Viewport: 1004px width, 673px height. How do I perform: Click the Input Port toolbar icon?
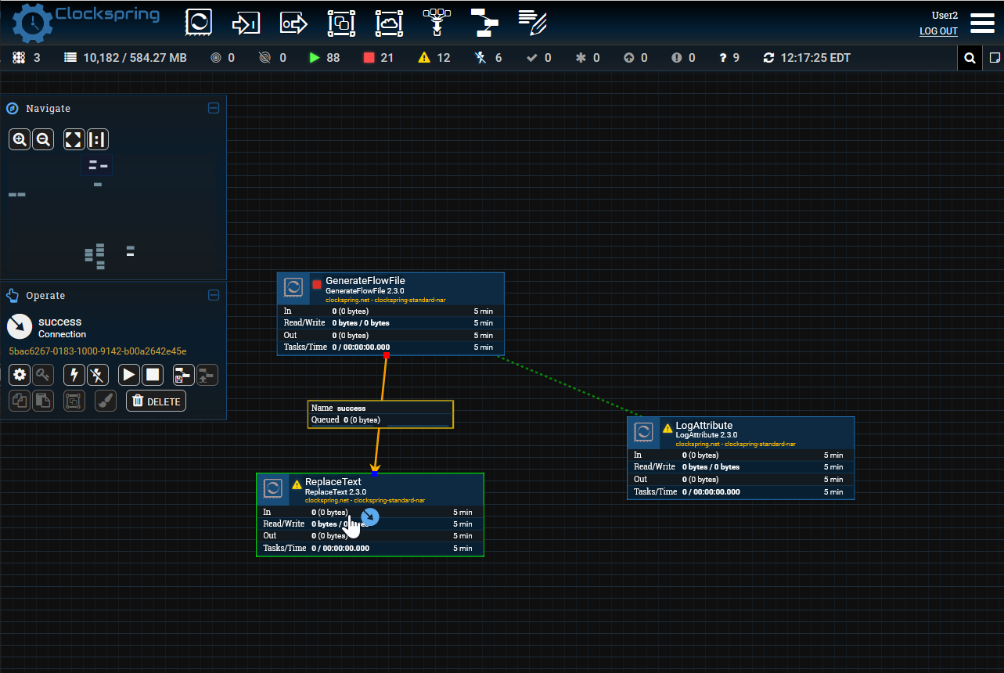pyautogui.click(x=246, y=23)
